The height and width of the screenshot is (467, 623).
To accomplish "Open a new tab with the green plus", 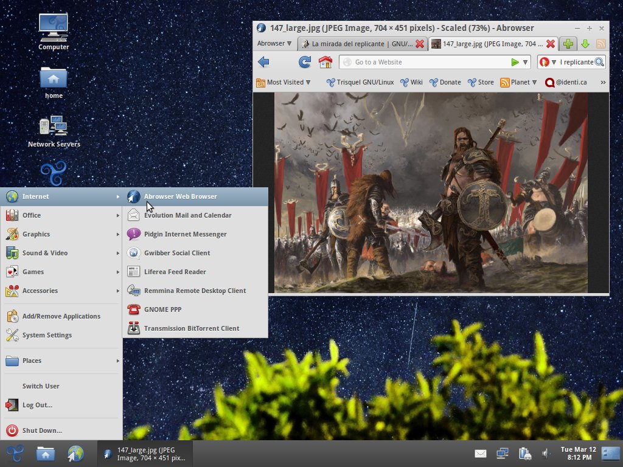I will click(568, 44).
